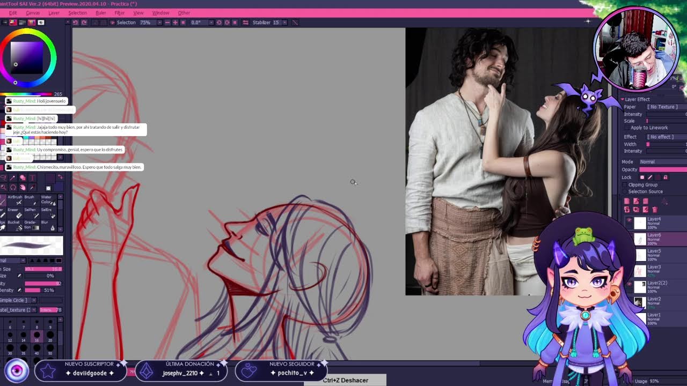This screenshot has width=687, height=386.
Task: Open the Window menu
Action: tap(160, 13)
